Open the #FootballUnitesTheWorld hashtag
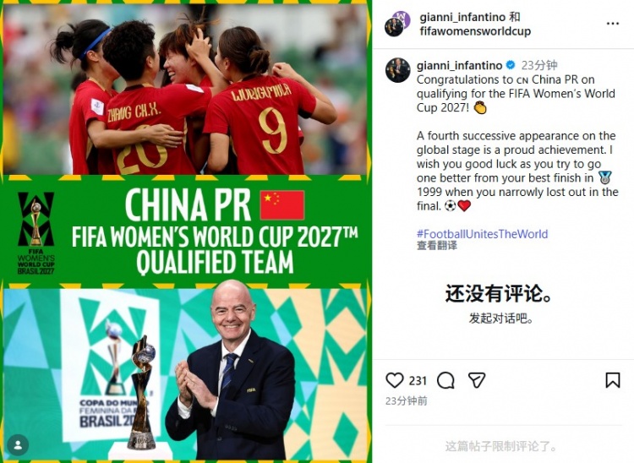The height and width of the screenshot is (463, 634). coord(483,234)
